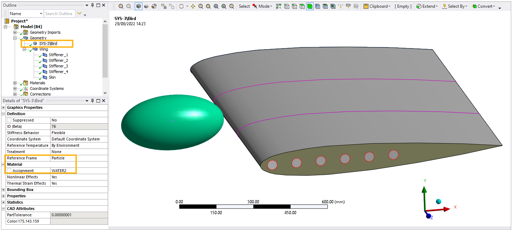
Task: Toggle the Suppressed checkbox for SYS-3\Bird
Action: pos(9,120)
